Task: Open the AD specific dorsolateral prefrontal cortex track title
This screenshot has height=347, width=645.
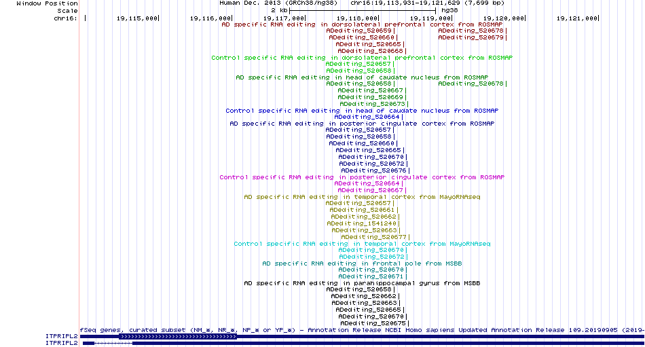Action: [362, 24]
